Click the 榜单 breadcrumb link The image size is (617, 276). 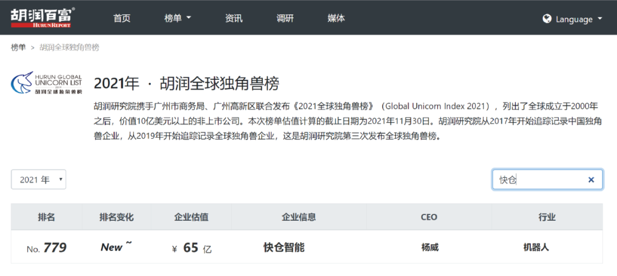(18, 47)
